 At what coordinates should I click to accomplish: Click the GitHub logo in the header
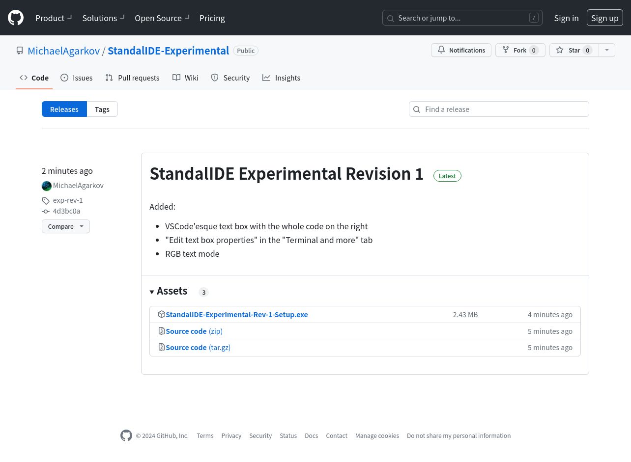[x=16, y=18]
